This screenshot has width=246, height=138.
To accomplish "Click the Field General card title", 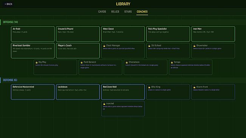I will click(90, 62).
